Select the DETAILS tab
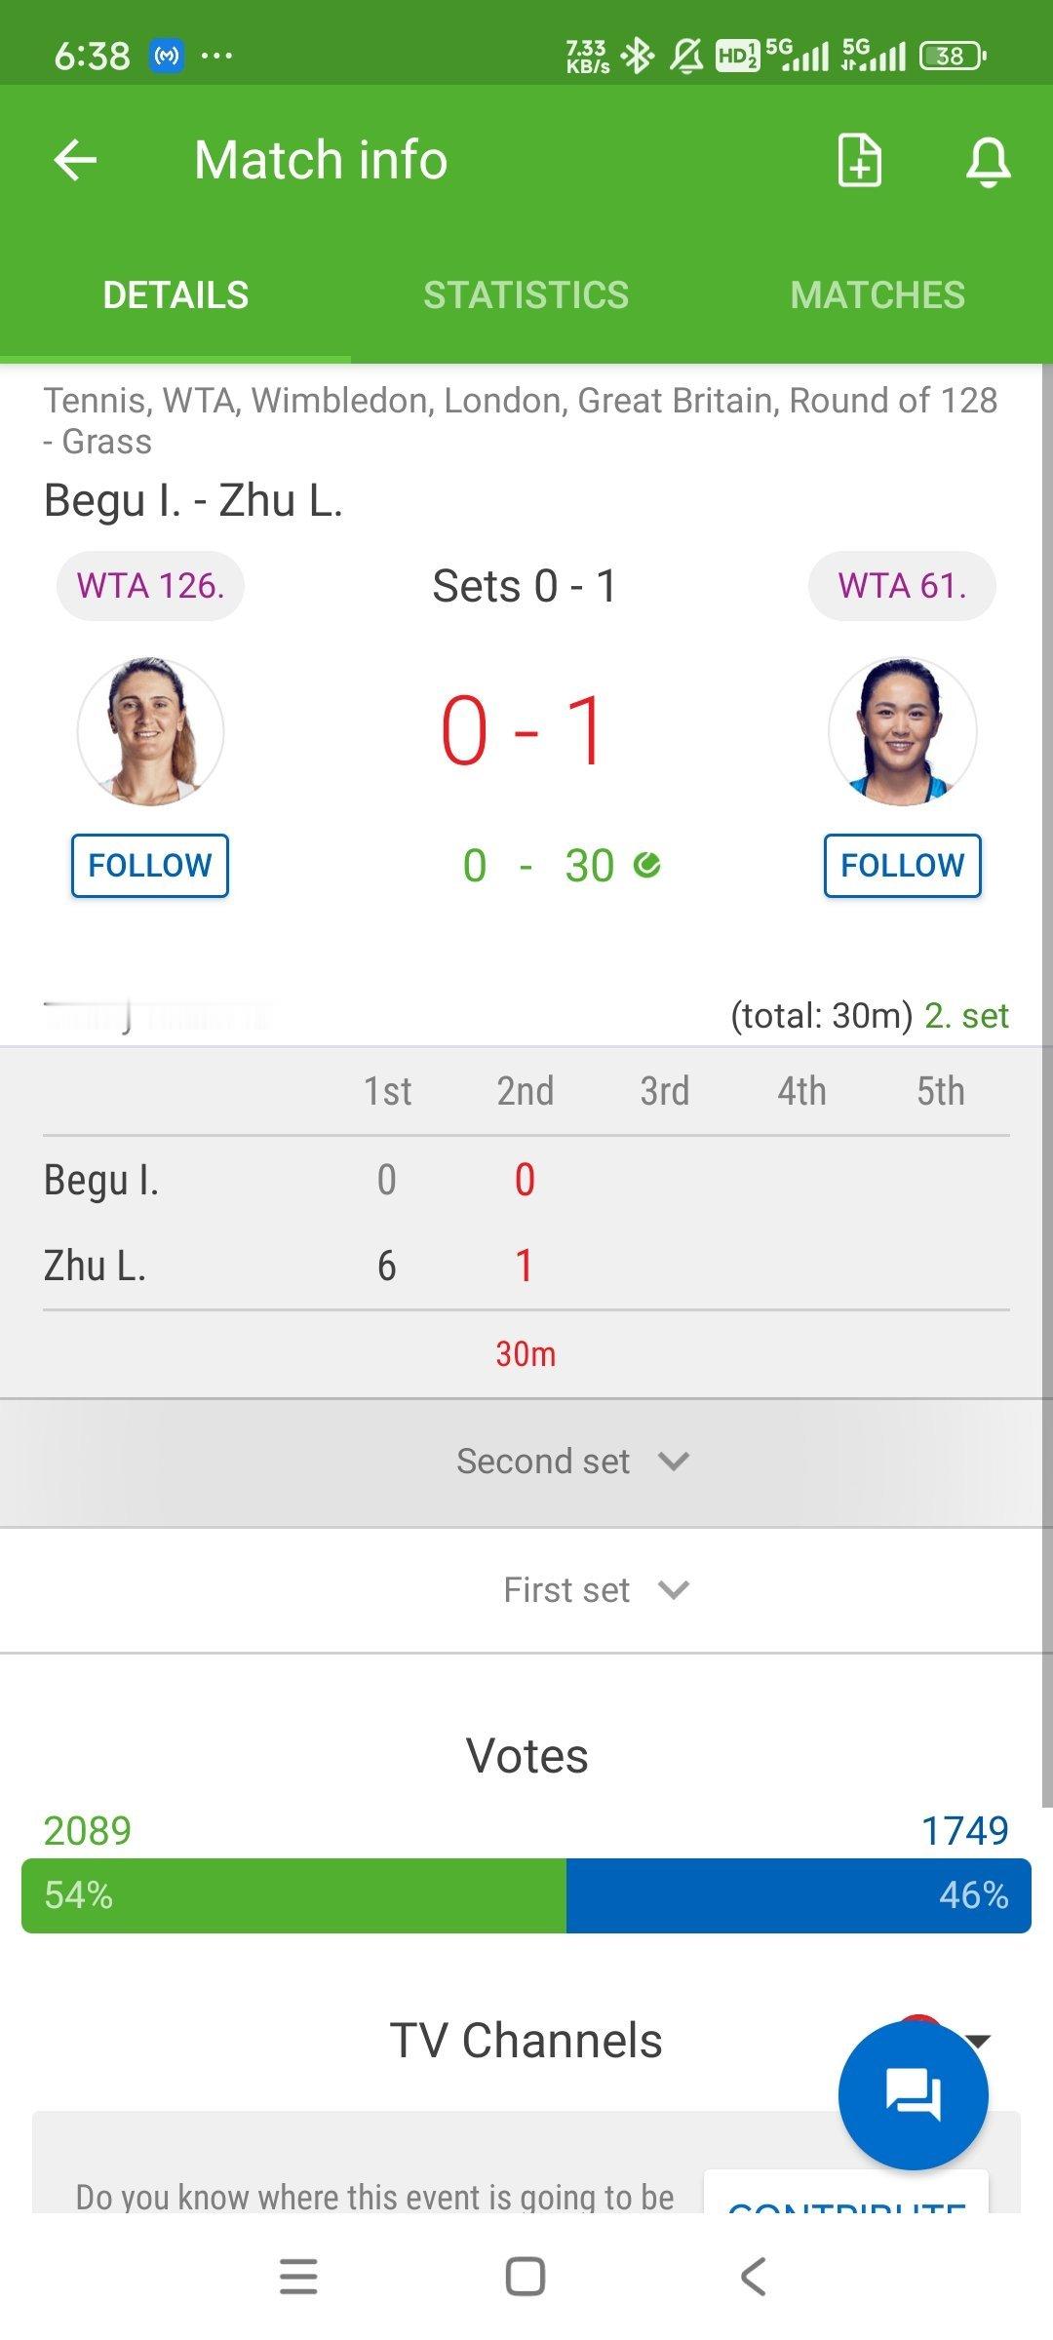This screenshot has height=2340, width=1053. pyautogui.click(x=175, y=294)
